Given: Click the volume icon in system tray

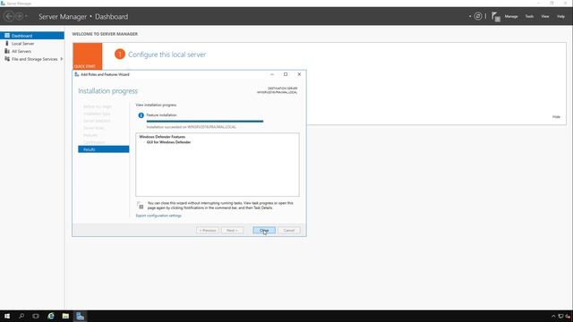Looking at the screenshot, I should (568, 317).
